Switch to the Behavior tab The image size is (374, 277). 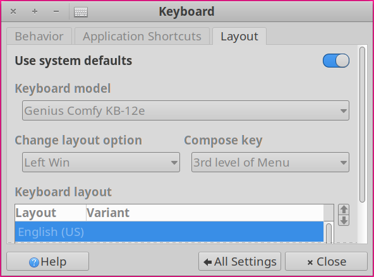(39, 36)
